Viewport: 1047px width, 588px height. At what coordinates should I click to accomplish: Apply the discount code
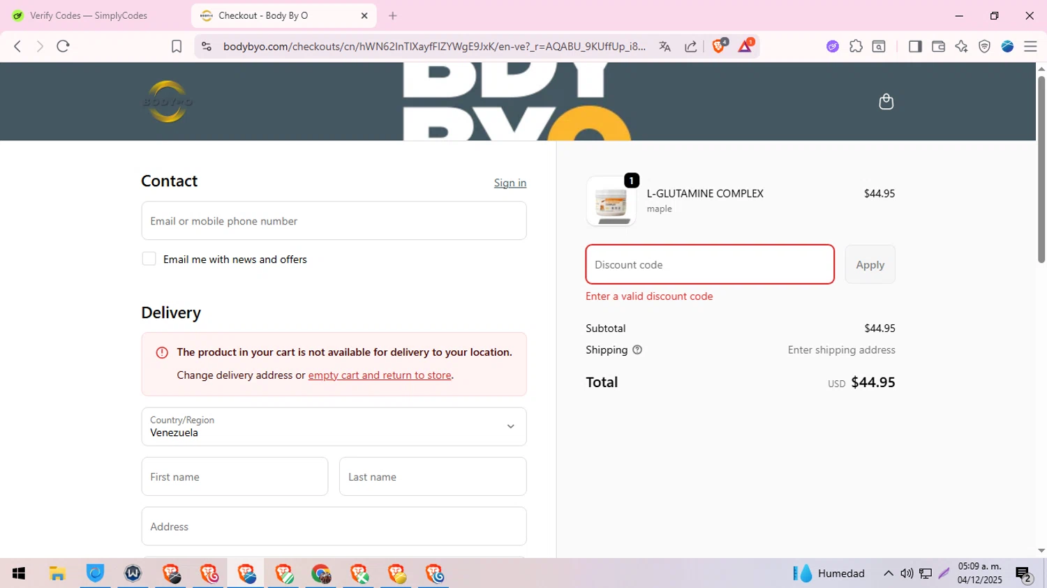(870, 264)
